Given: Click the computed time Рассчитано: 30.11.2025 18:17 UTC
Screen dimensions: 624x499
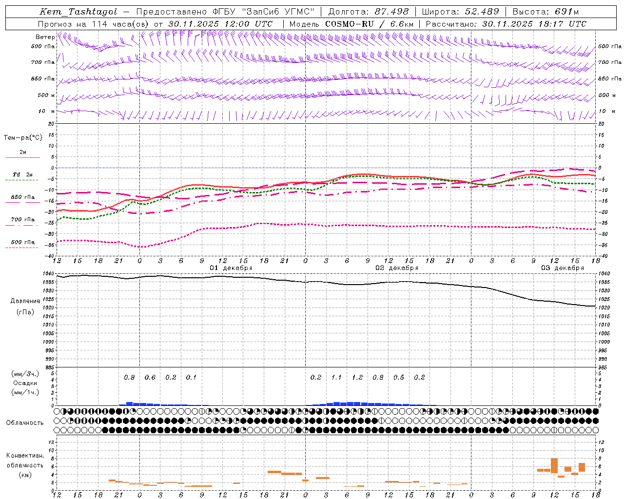Looking at the screenshot, I should (x=506, y=24).
